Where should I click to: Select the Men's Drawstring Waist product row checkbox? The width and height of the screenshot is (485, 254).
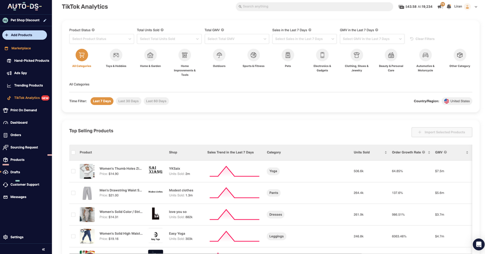click(x=73, y=193)
